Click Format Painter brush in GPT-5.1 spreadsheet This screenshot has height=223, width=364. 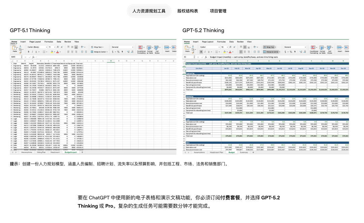pyautogui.click(x=21, y=53)
